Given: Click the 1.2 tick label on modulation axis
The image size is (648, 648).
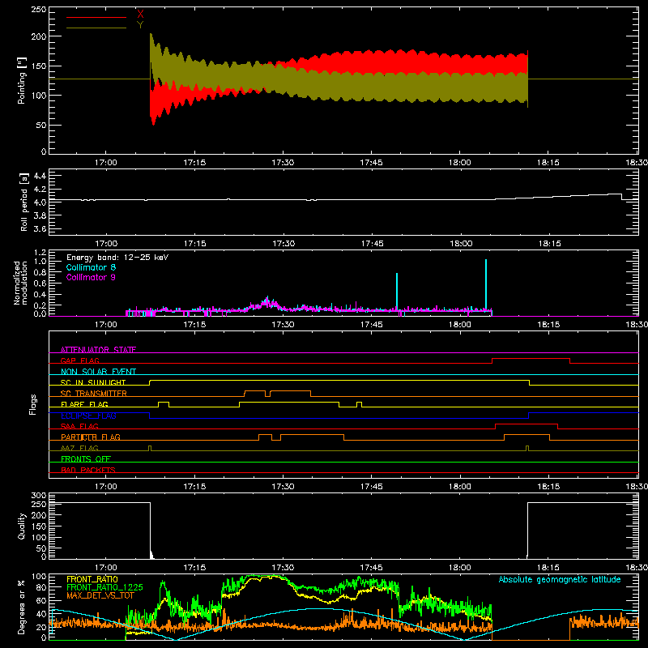Looking at the screenshot, I should (x=40, y=253).
